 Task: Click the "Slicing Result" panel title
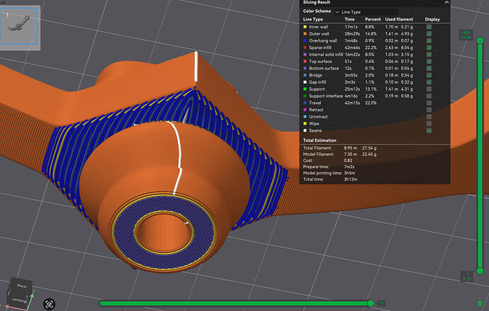point(317,3)
